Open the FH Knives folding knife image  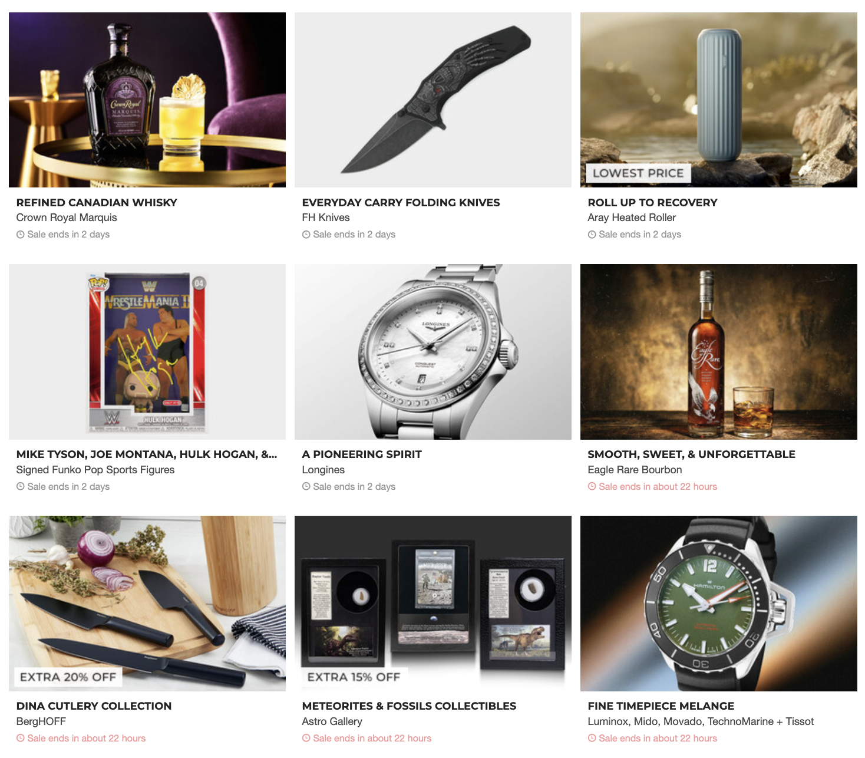[x=433, y=100]
